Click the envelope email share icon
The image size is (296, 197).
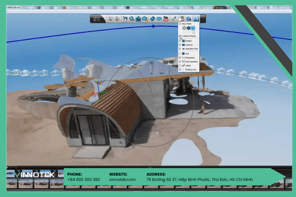[159, 19]
